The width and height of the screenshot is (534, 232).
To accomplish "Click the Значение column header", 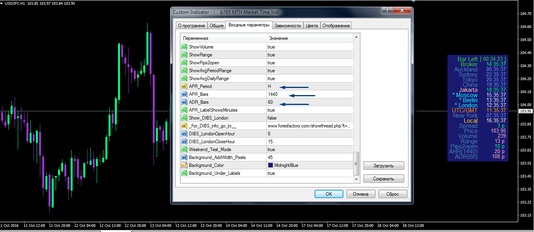I will (x=310, y=38).
